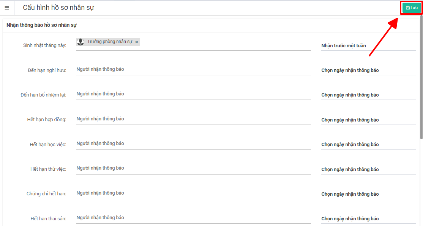Image resolution: width=423 pixels, height=226 pixels.
Task: Open the Nhận trước một tuần dropdown
Action: [x=368, y=46]
